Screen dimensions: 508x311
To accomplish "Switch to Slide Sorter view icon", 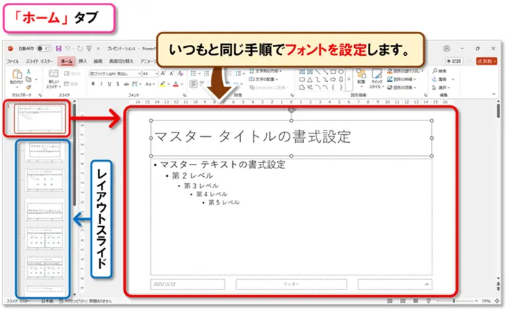I will pos(403,301).
